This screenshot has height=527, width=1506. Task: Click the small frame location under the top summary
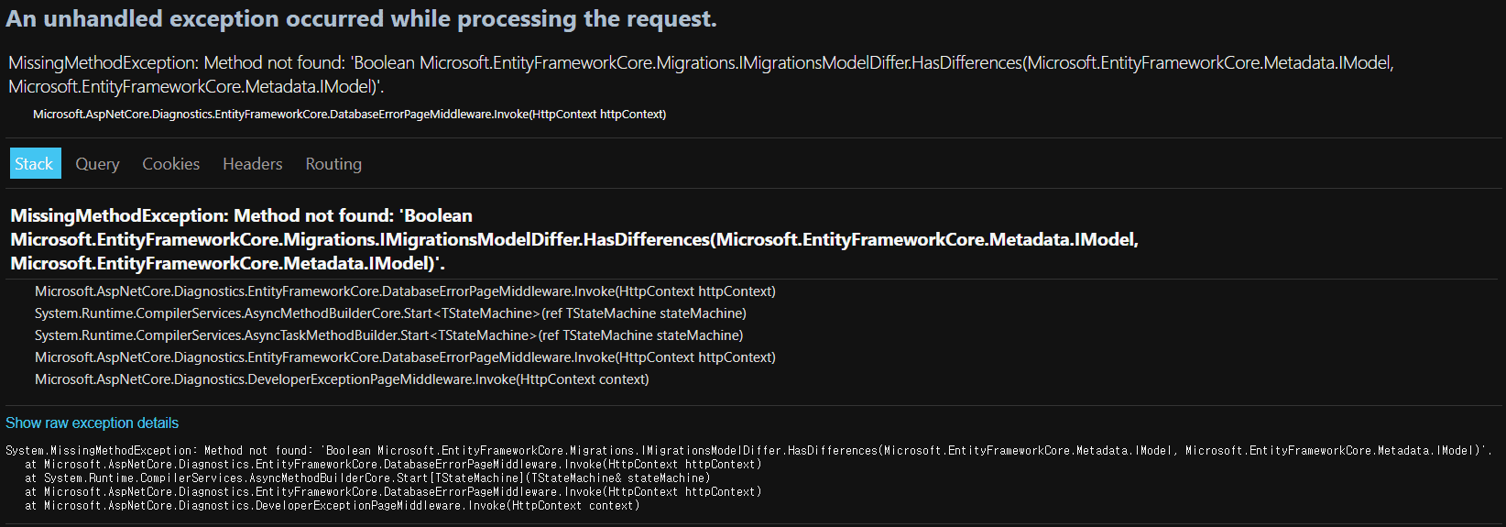coord(349,115)
